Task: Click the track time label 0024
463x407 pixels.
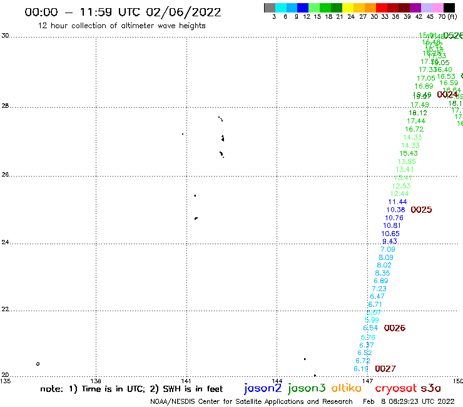Action: point(447,95)
